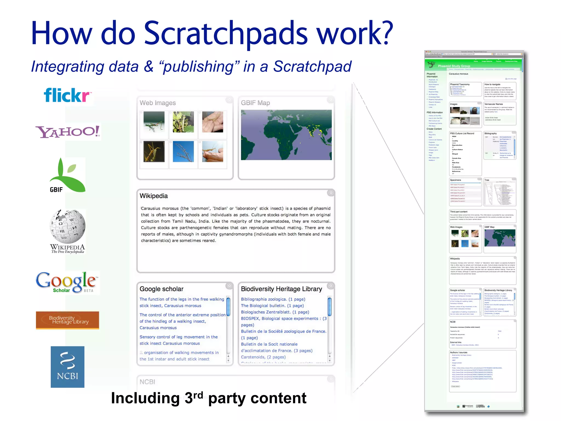Screen dimensions: 561x421
Task: Toggle the Google scholar panel settings icon
Action: (x=229, y=286)
